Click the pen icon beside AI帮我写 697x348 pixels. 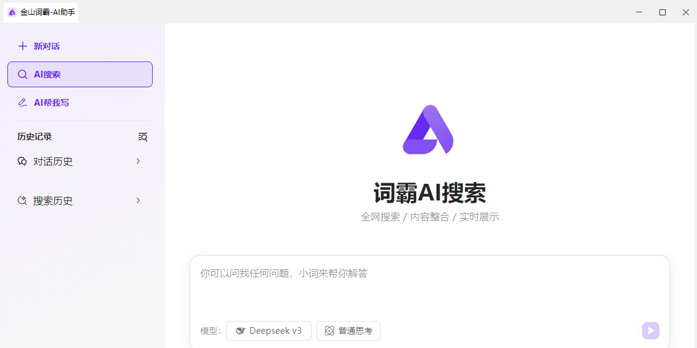(x=22, y=103)
